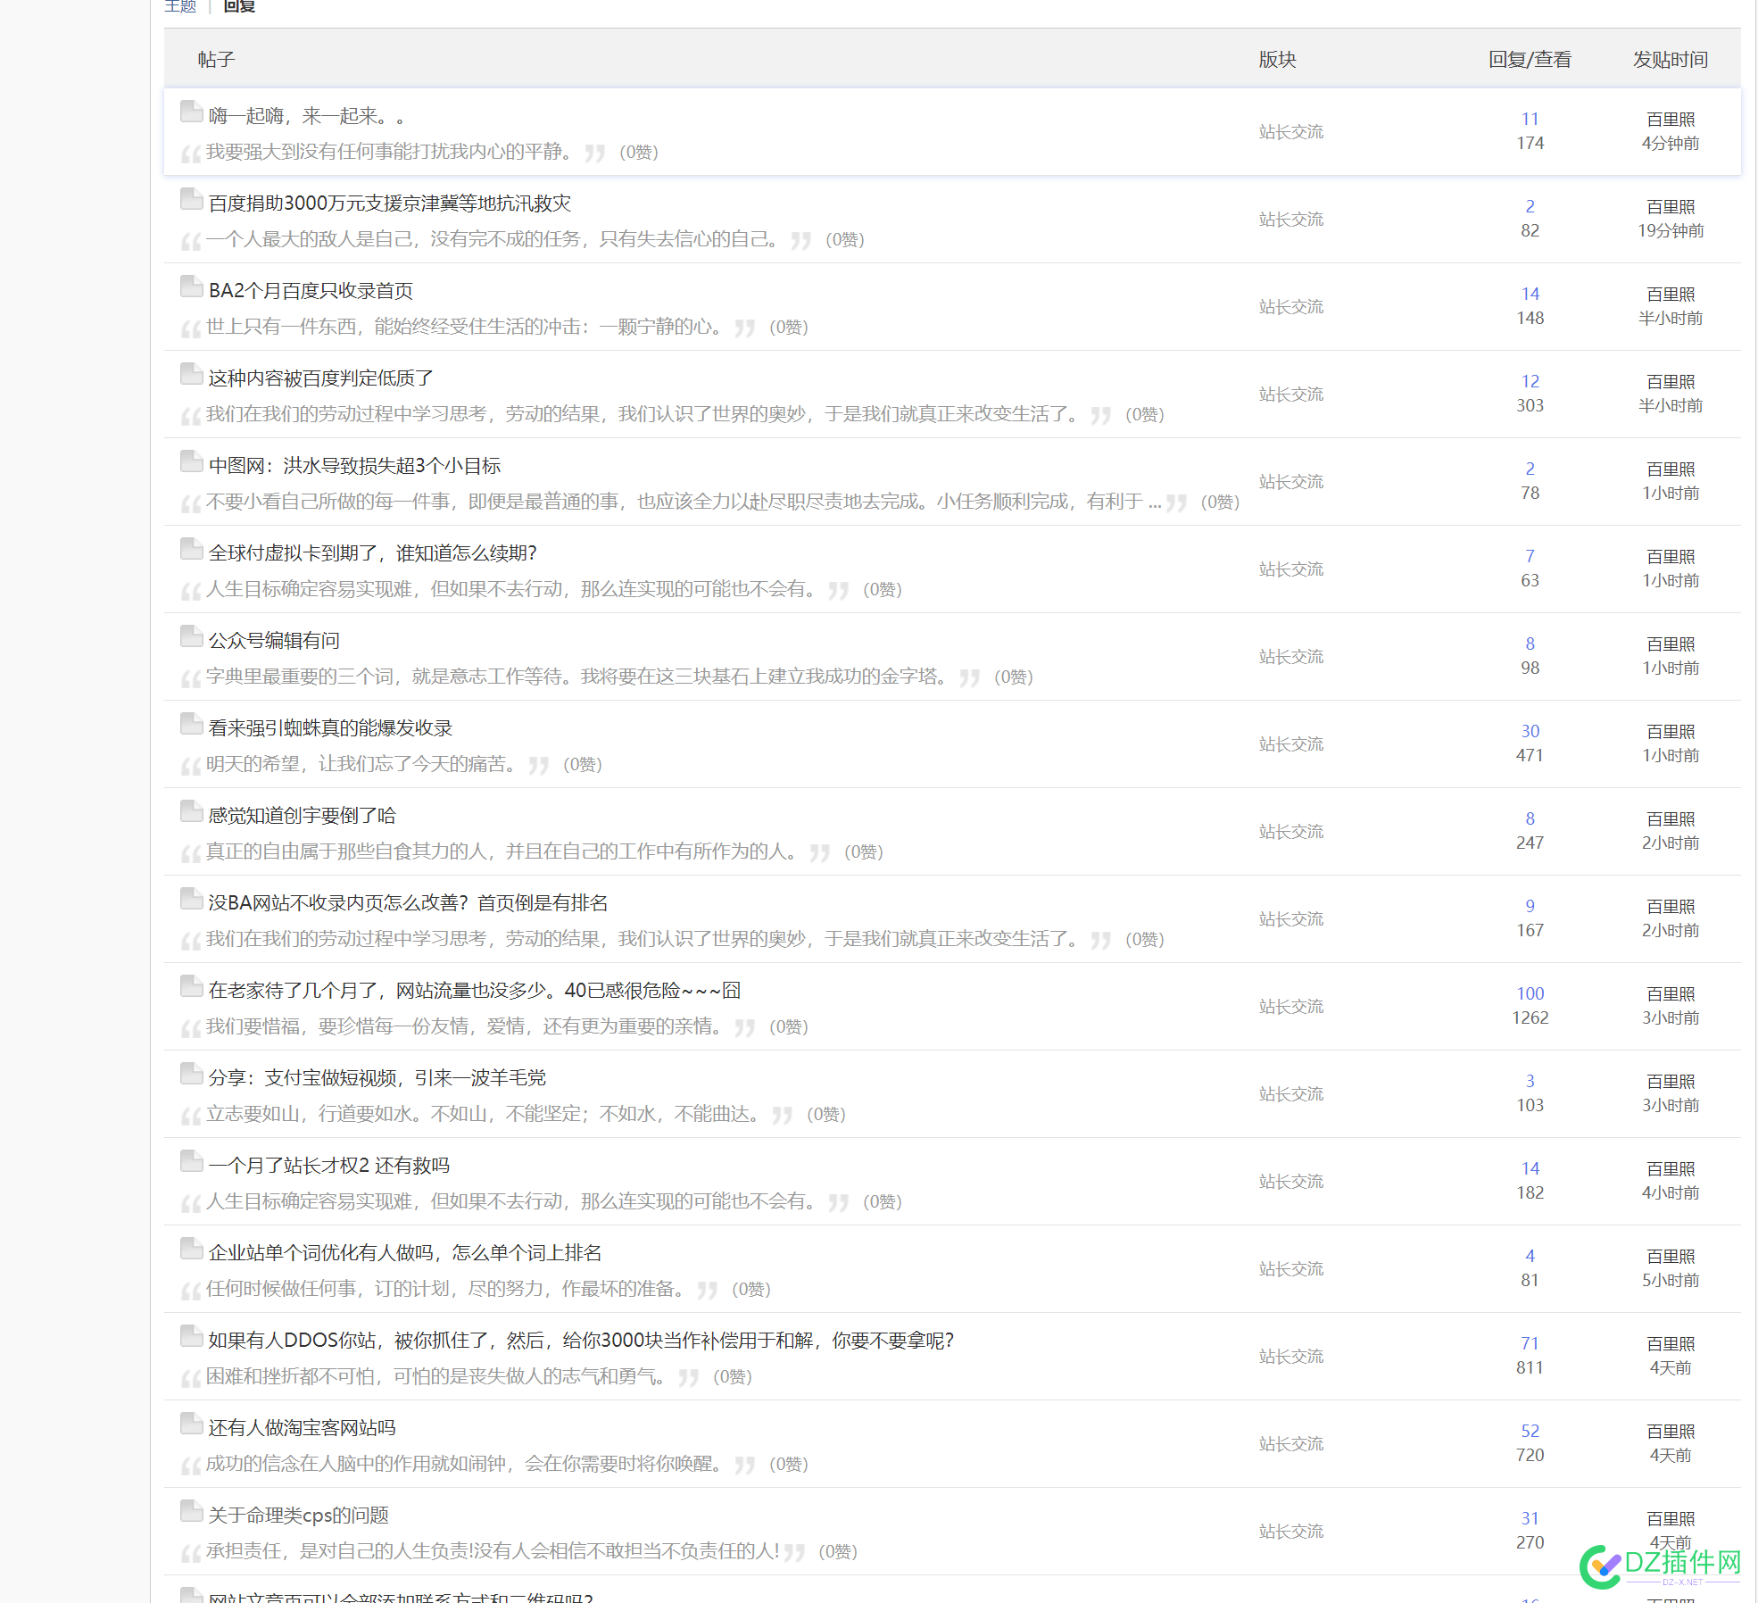The width and height of the screenshot is (1758, 1603).
Task: Open post 这种内容被百度判定低质了
Action: (x=320, y=378)
